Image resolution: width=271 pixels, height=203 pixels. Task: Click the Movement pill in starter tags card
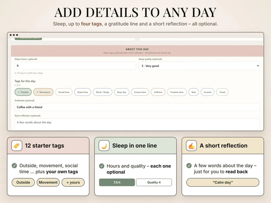(x=48, y=182)
